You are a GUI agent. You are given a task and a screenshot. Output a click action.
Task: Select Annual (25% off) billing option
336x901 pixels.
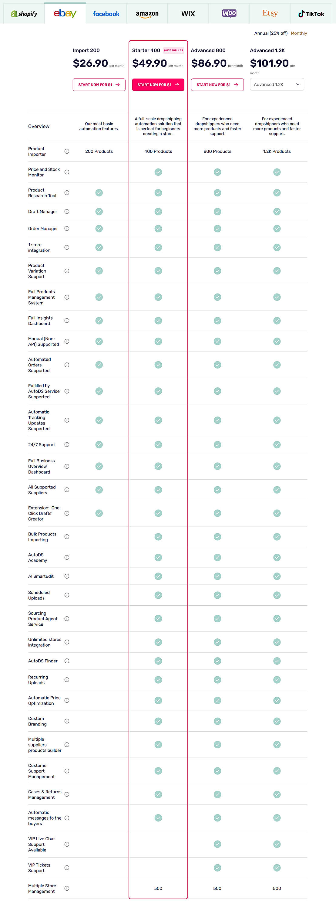click(x=271, y=33)
